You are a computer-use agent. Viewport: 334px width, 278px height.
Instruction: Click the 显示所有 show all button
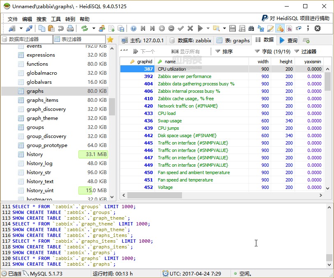point(186,51)
